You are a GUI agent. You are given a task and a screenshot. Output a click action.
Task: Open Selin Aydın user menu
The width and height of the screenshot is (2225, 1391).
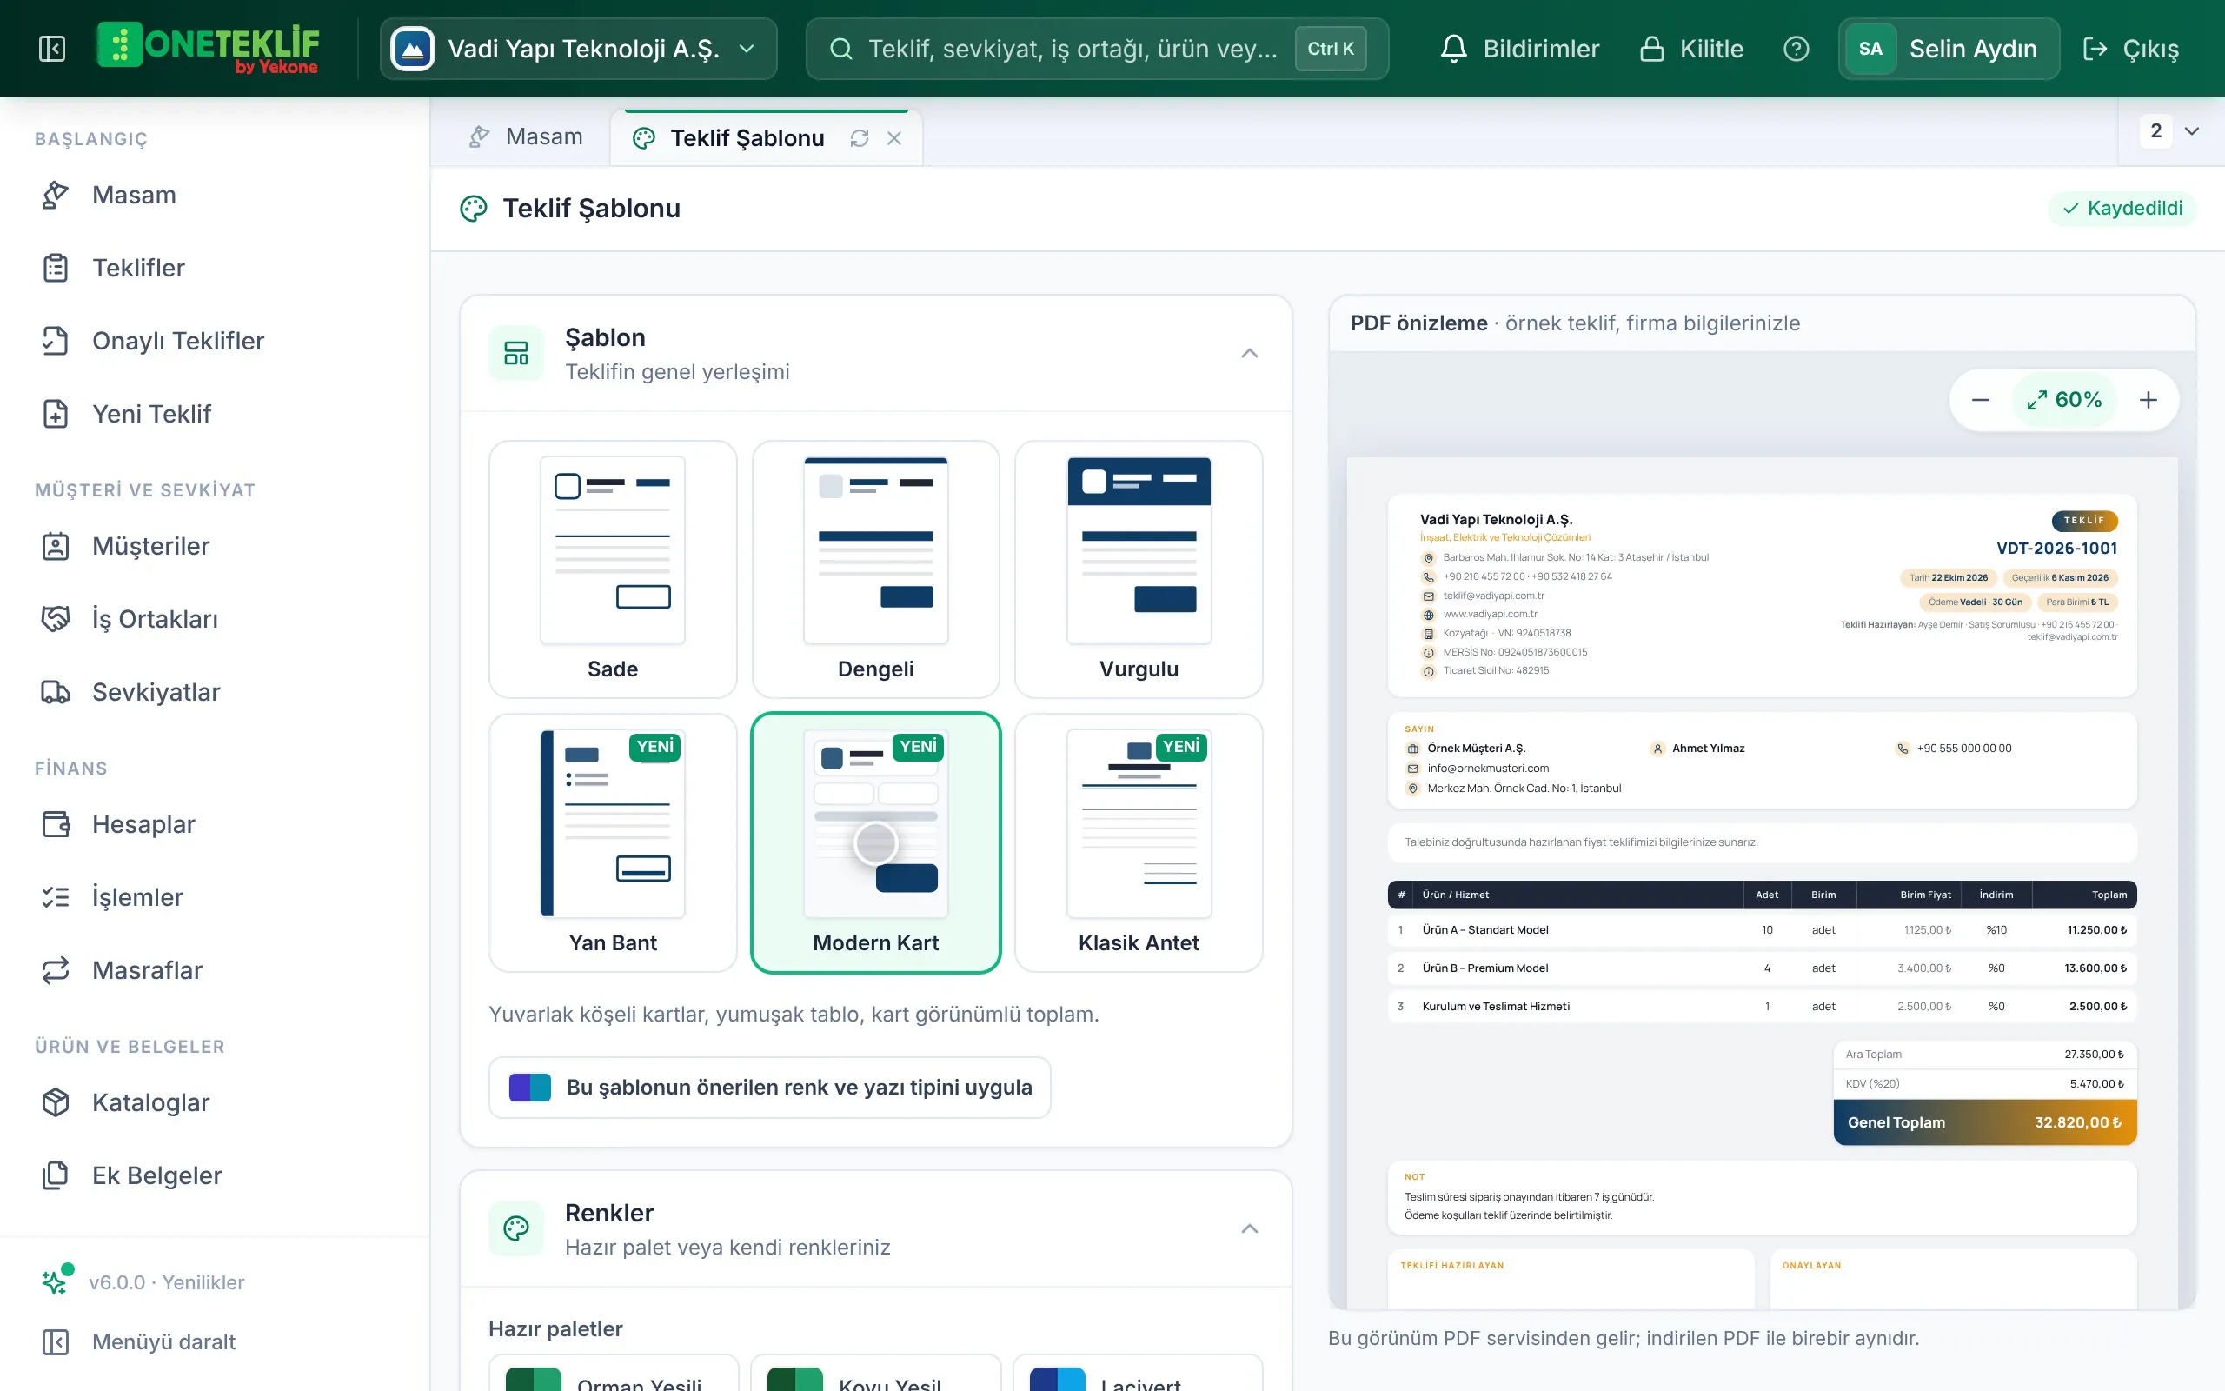tap(1949, 49)
